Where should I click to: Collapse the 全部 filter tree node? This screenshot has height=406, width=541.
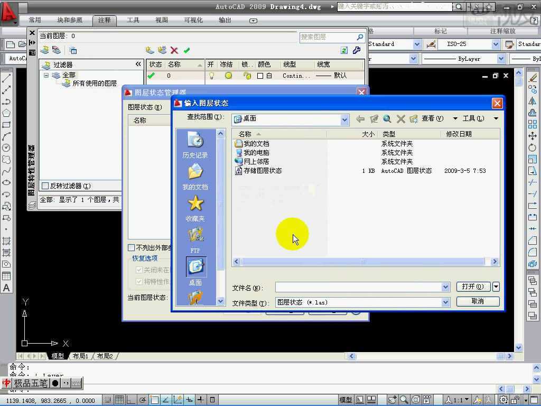[46, 75]
